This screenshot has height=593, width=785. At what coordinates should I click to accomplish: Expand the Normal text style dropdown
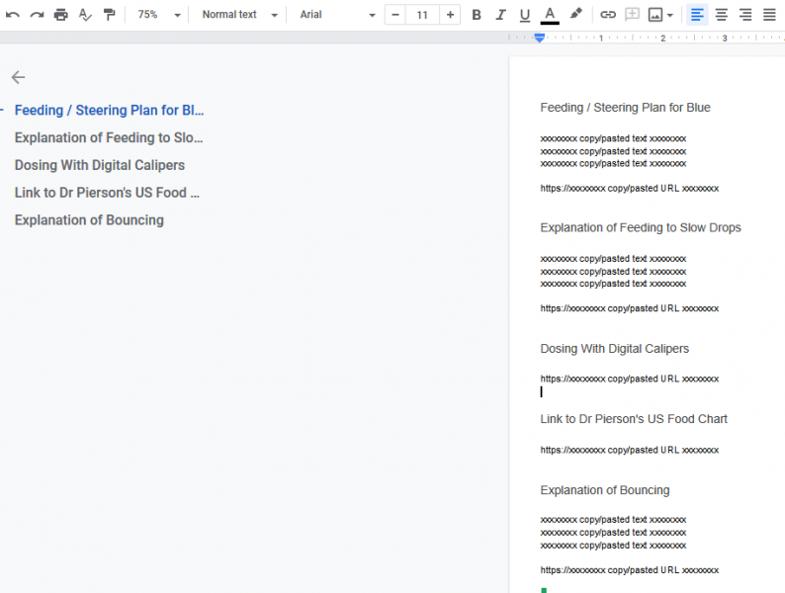pyautogui.click(x=239, y=15)
